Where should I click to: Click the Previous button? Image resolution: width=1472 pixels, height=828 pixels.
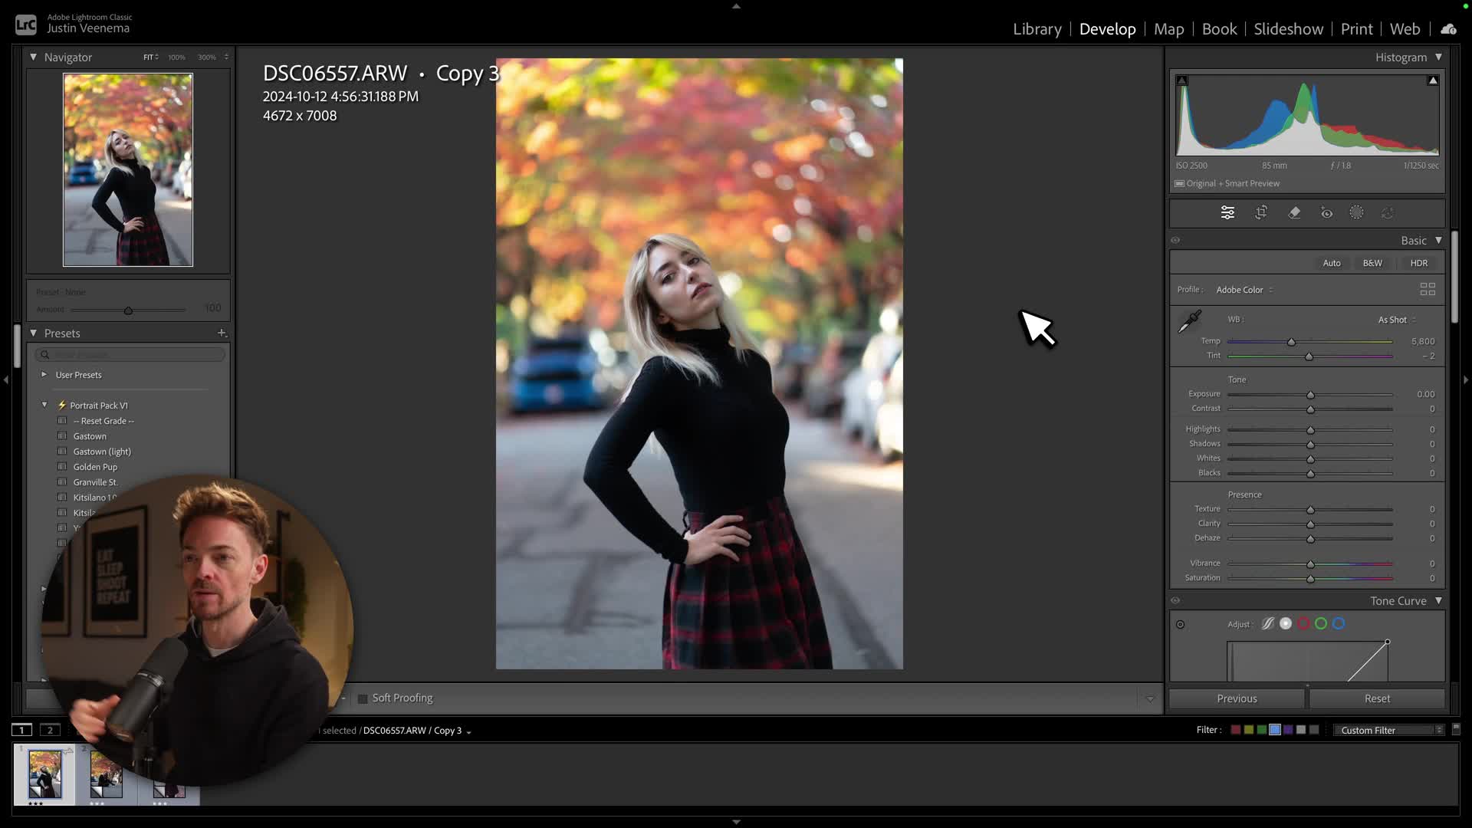coord(1237,698)
